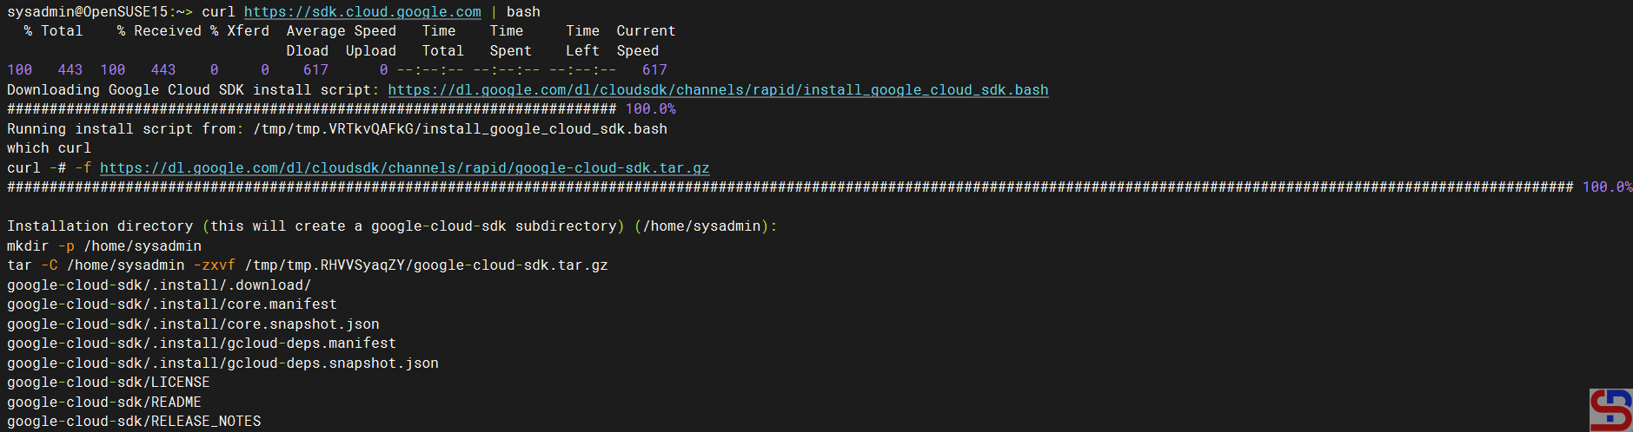
Task: Click the google-cloud-sdk/README line
Action: 103,403
